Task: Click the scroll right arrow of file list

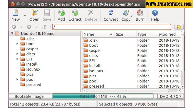Action: (x=179, y=90)
